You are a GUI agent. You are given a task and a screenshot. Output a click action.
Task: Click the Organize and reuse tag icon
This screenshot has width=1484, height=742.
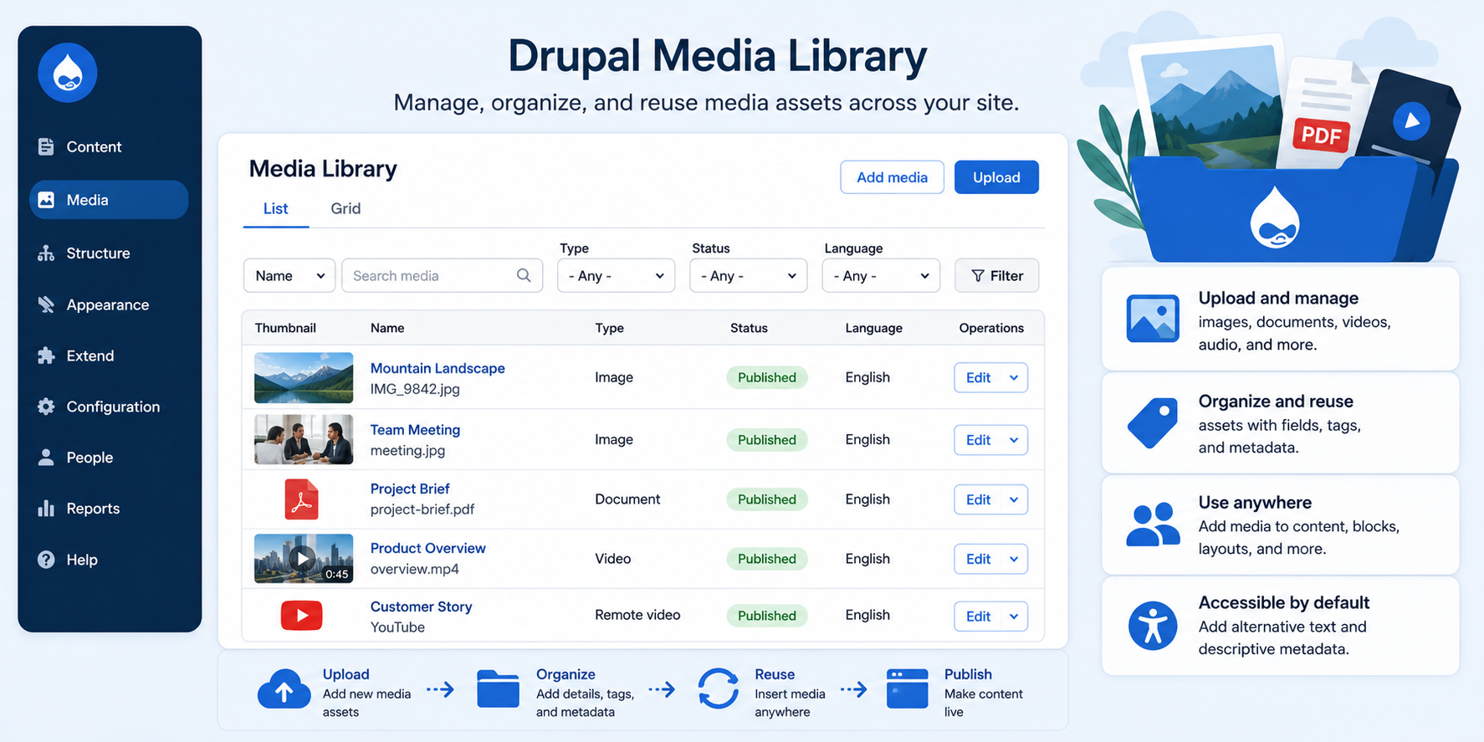[x=1153, y=422]
